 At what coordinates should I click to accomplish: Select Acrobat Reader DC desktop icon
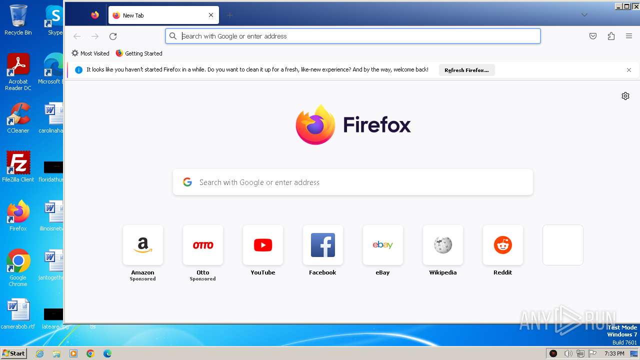[18, 72]
